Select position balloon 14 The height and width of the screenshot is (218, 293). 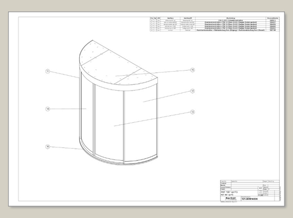[48, 109]
